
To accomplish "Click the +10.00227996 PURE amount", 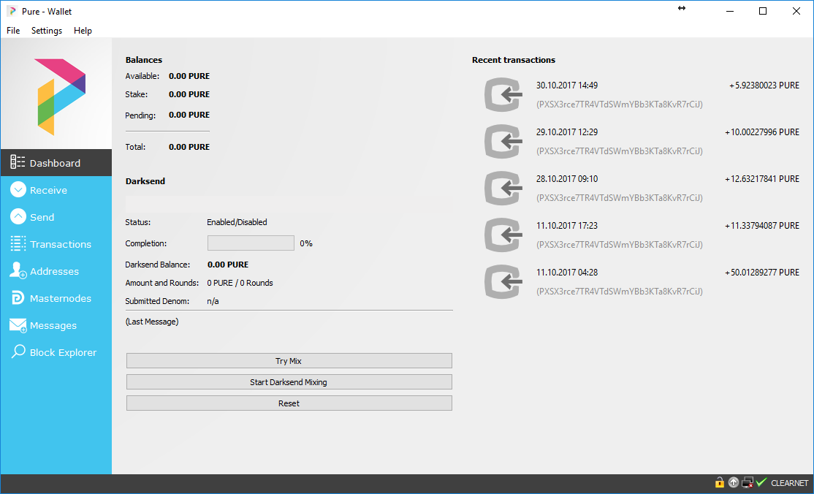I will (762, 132).
